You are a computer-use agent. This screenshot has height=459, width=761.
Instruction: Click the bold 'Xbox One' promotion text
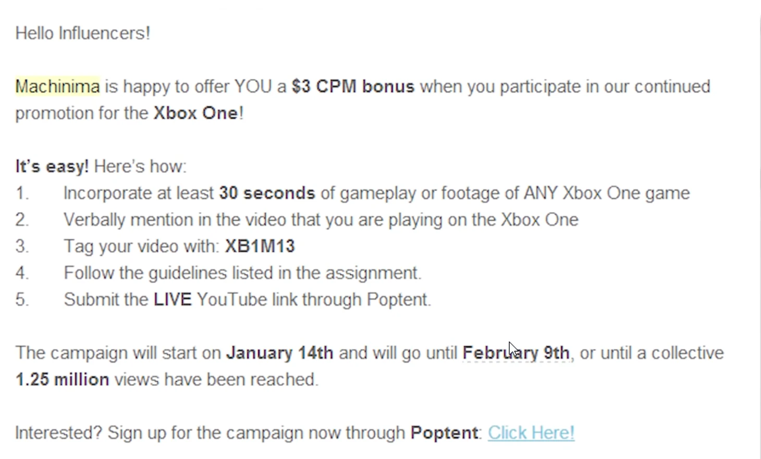pos(195,113)
